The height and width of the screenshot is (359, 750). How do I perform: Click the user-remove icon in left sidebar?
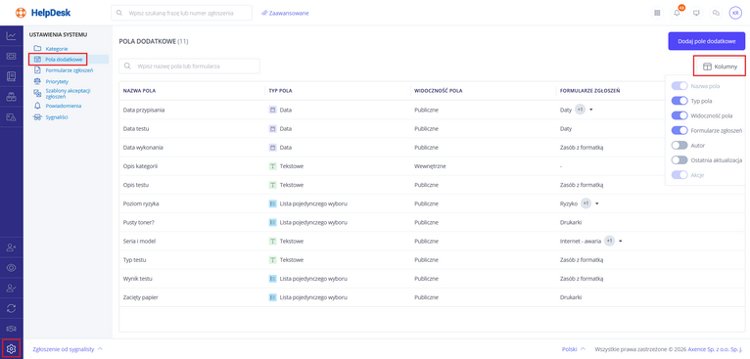pyautogui.click(x=12, y=247)
